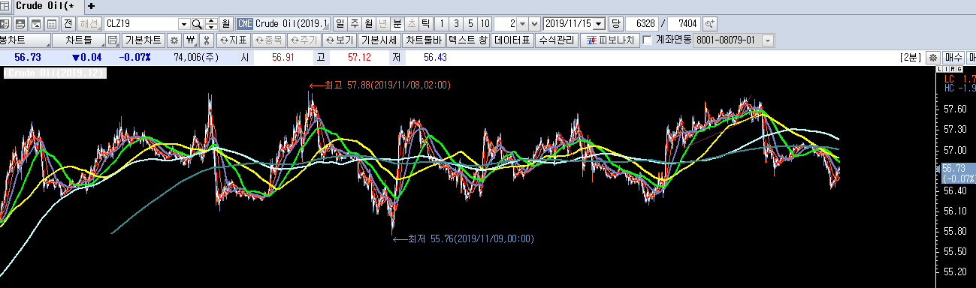The image size is (976, 288).
Task: Click the 7404 total count field
Action: [684, 23]
